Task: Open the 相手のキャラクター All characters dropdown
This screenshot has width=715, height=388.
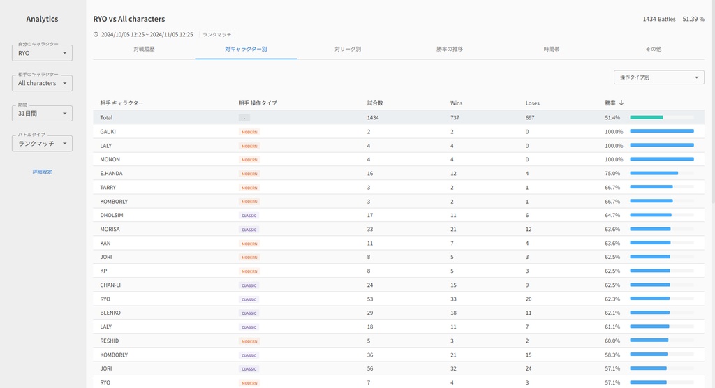Action: [42, 83]
